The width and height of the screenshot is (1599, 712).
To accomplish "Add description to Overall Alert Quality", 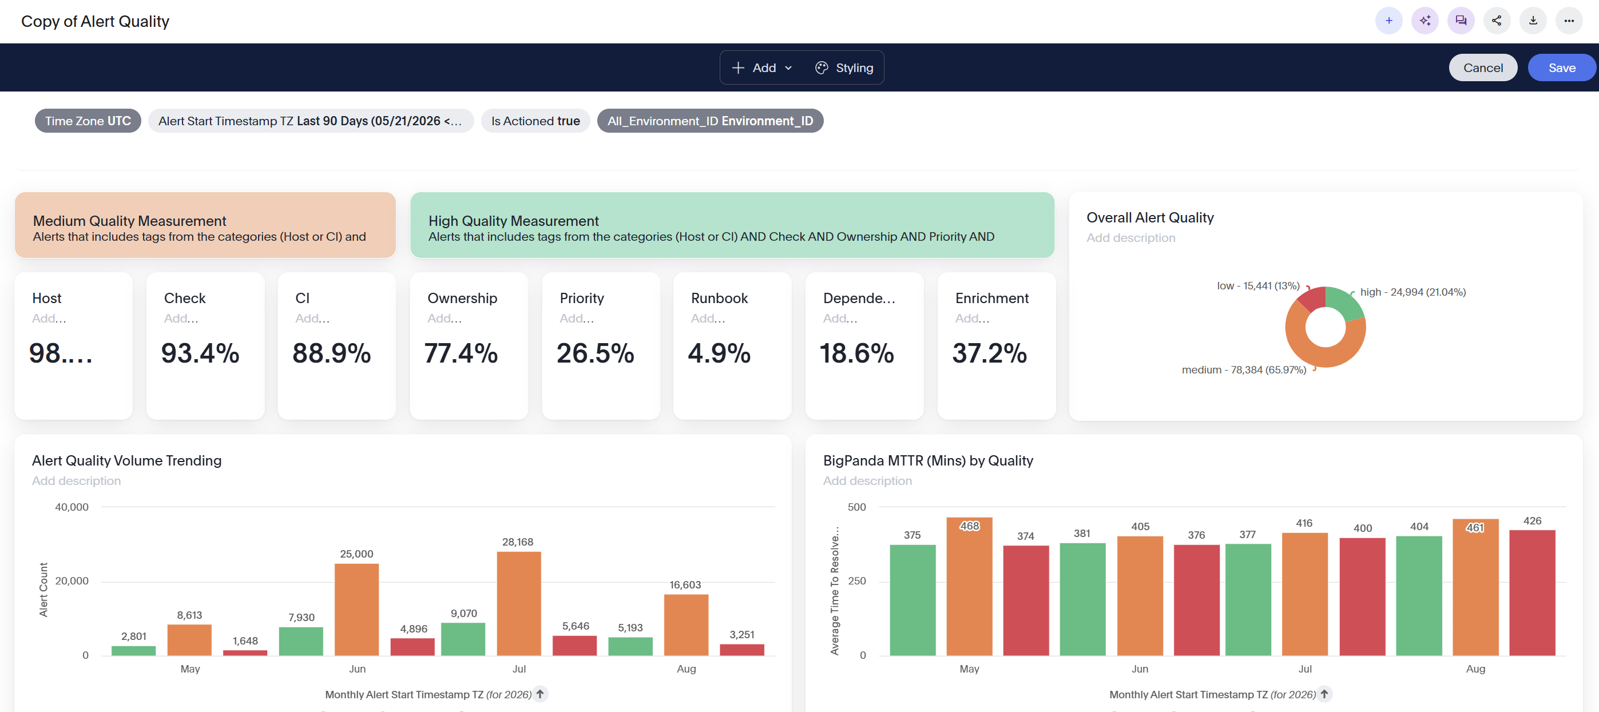I will point(1130,238).
